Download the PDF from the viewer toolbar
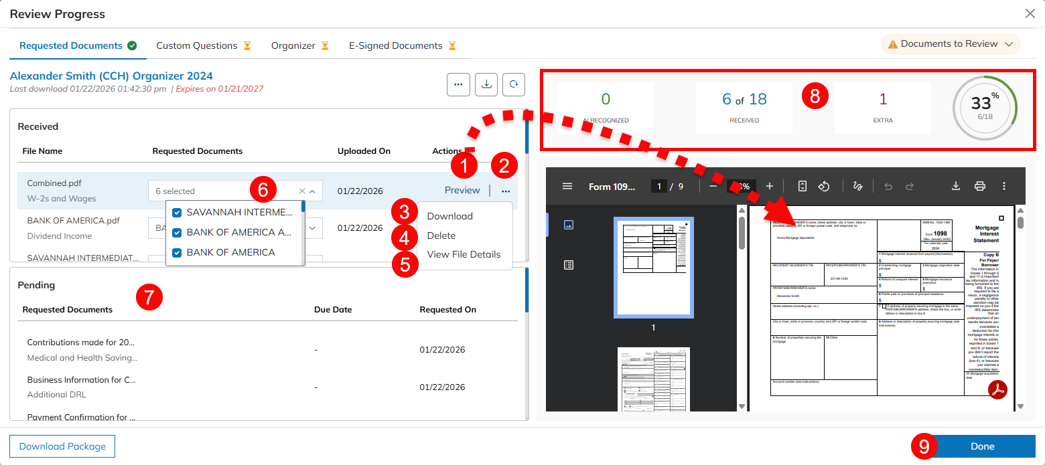 click(x=956, y=186)
